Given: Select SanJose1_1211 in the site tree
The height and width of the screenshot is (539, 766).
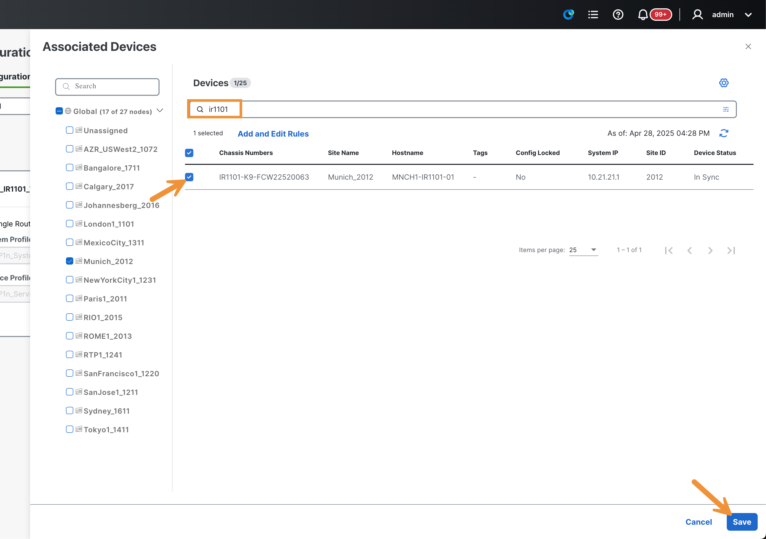Looking at the screenshot, I should [x=111, y=392].
